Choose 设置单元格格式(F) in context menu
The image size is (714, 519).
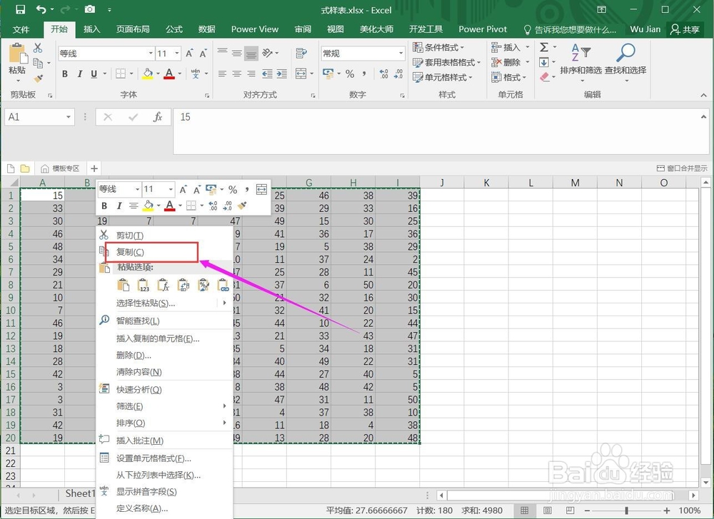(165, 458)
